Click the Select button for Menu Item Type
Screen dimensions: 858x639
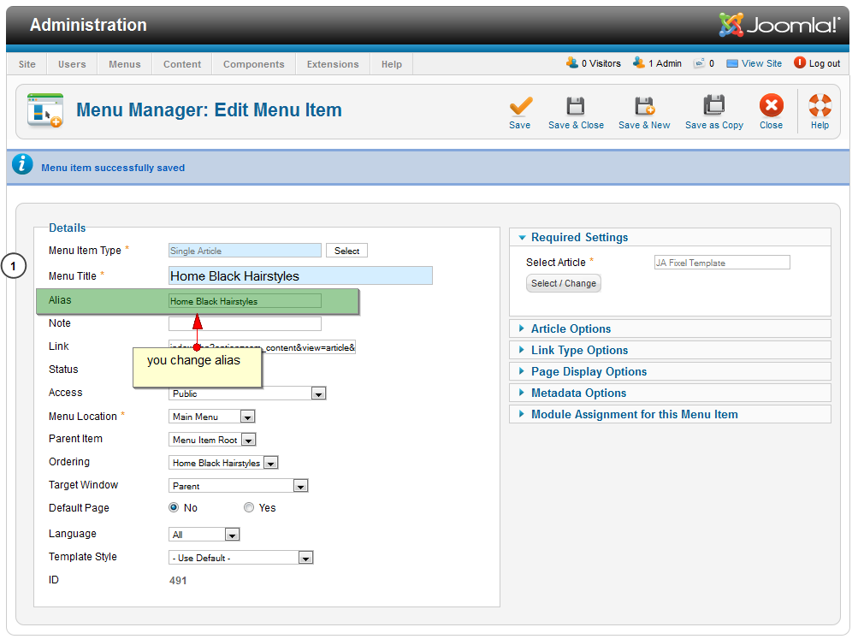coord(347,251)
